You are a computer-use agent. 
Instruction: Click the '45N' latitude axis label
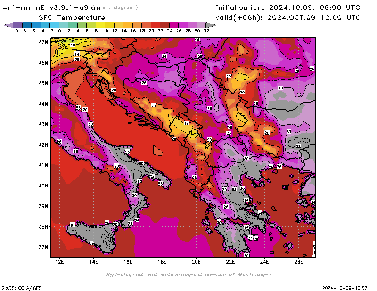coord(43,83)
